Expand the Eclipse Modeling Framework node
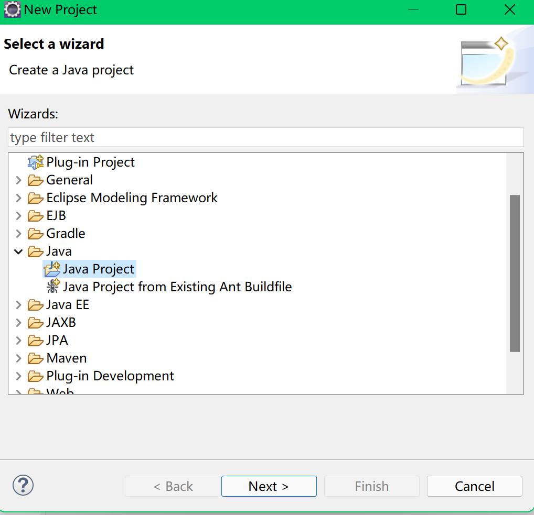Screen dimensions: 534x515 click(x=18, y=198)
